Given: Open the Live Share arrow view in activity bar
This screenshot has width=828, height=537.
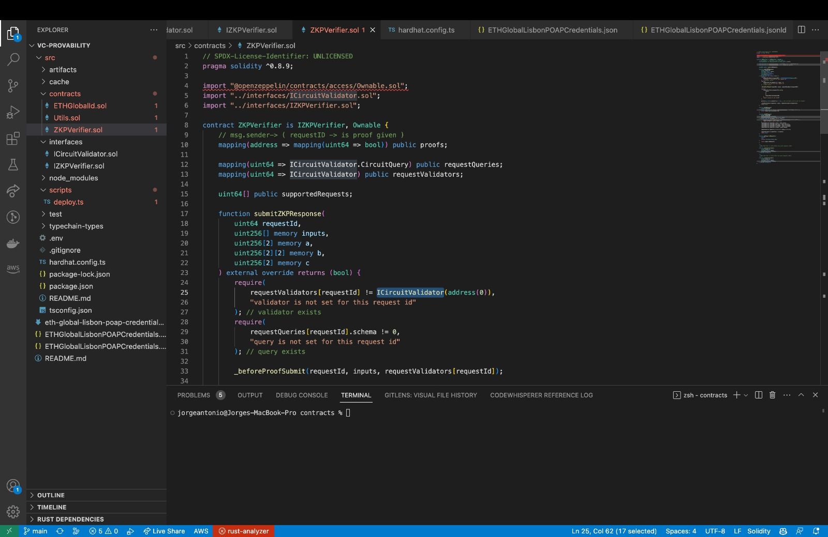Looking at the screenshot, I should pyautogui.click(x=13, y=191).
